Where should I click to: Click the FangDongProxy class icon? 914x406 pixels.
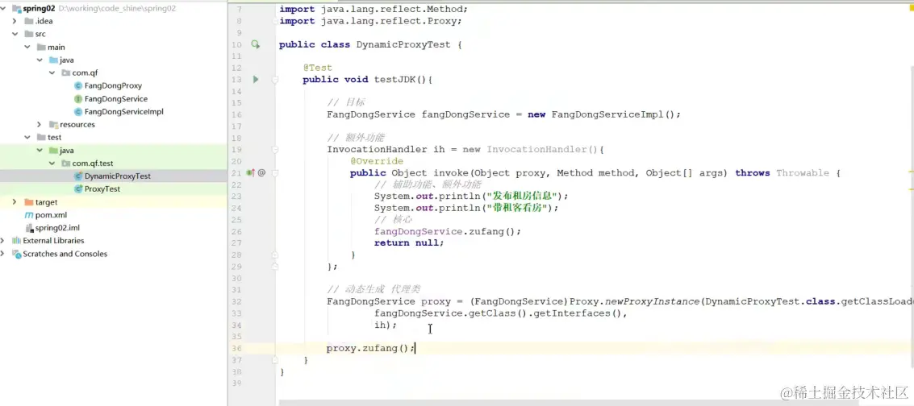pos(78,85)
